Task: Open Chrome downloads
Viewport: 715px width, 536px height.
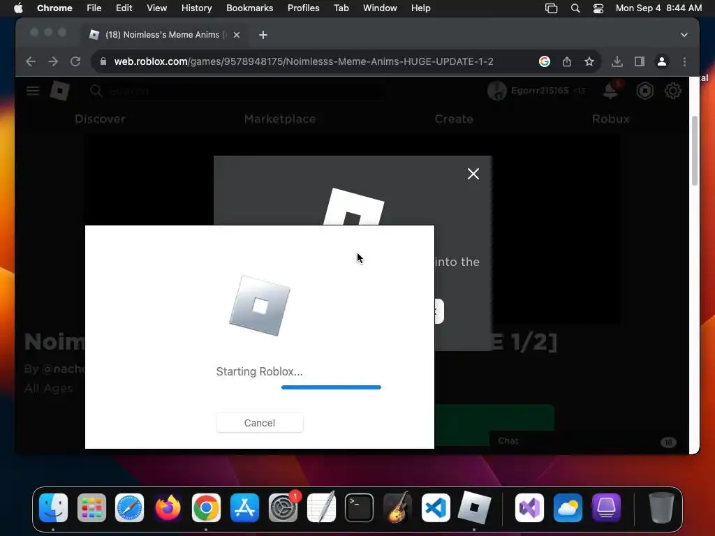Action: tap(617, 61)
